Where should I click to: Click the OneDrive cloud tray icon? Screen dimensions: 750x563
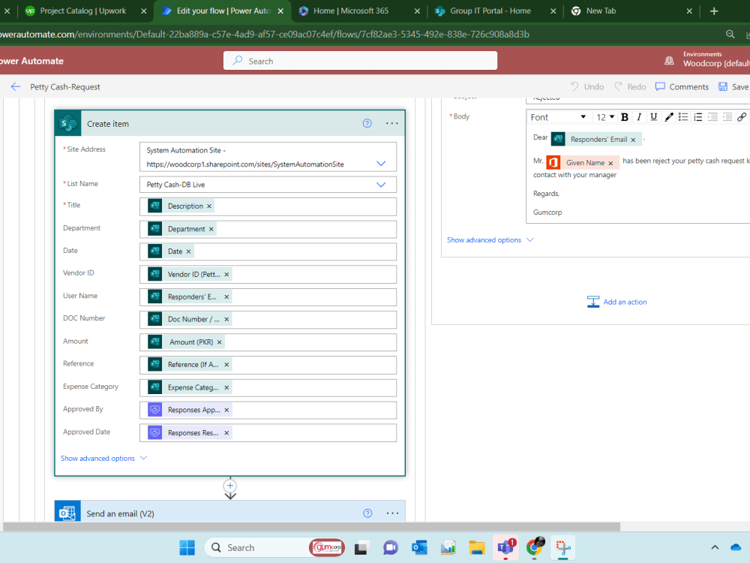tap(736, 547)
